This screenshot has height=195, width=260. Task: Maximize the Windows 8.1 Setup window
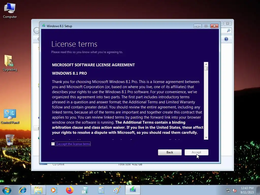click(x=206, y=26)
